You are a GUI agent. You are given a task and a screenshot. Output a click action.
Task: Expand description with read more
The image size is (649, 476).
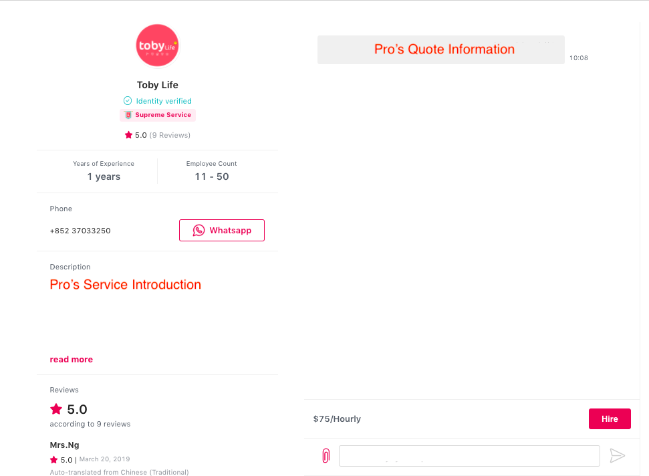(72, 359)
